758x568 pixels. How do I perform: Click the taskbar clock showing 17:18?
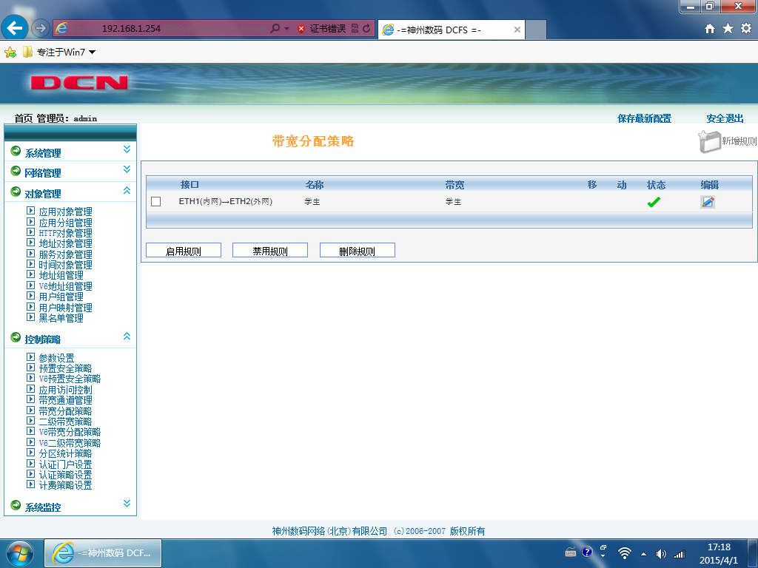coord(719,553)
